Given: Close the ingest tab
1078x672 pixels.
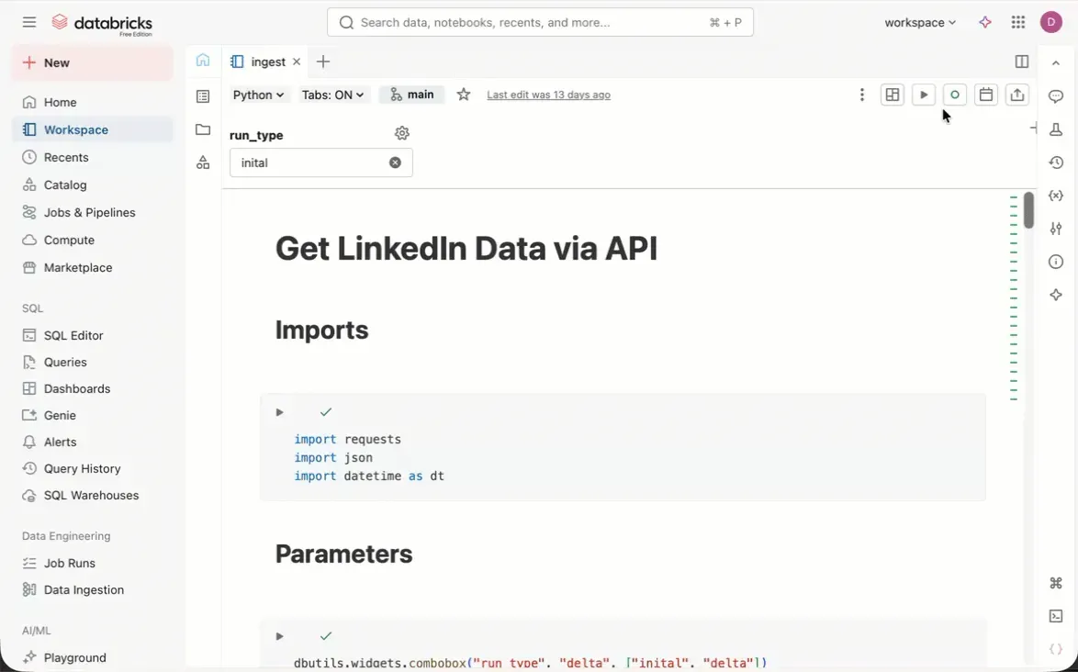Looking at the screenshot, I should pyautogui.click(x=297, y=62).
